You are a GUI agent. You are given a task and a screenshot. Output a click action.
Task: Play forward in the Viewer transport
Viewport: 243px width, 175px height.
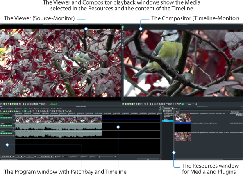15,104
